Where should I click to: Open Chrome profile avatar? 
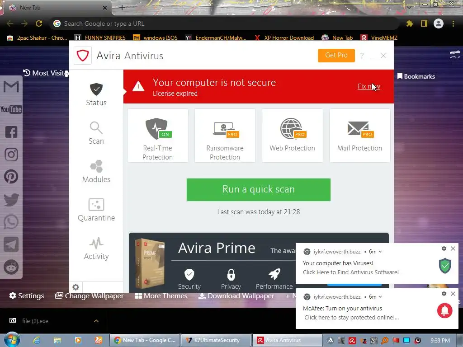tap(439, 23)
